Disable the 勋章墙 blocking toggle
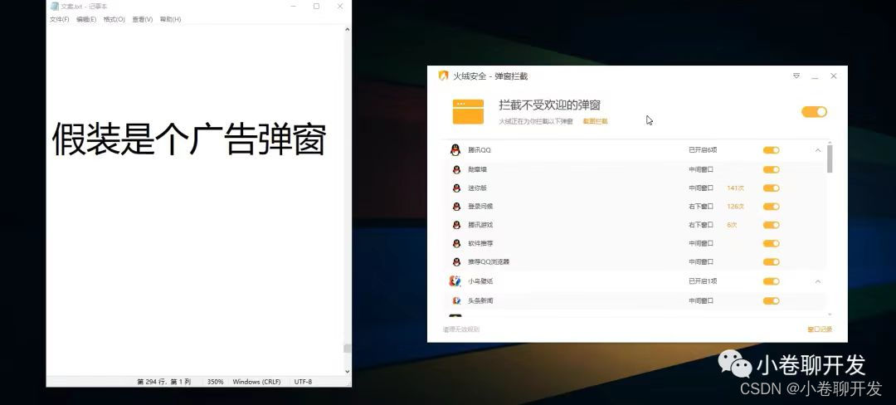Screen dimensions: 896x405 pyautogui.click(x=772, y=169)
